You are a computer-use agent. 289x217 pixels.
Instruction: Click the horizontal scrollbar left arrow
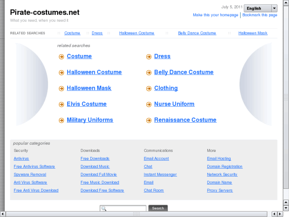[2, 214]
